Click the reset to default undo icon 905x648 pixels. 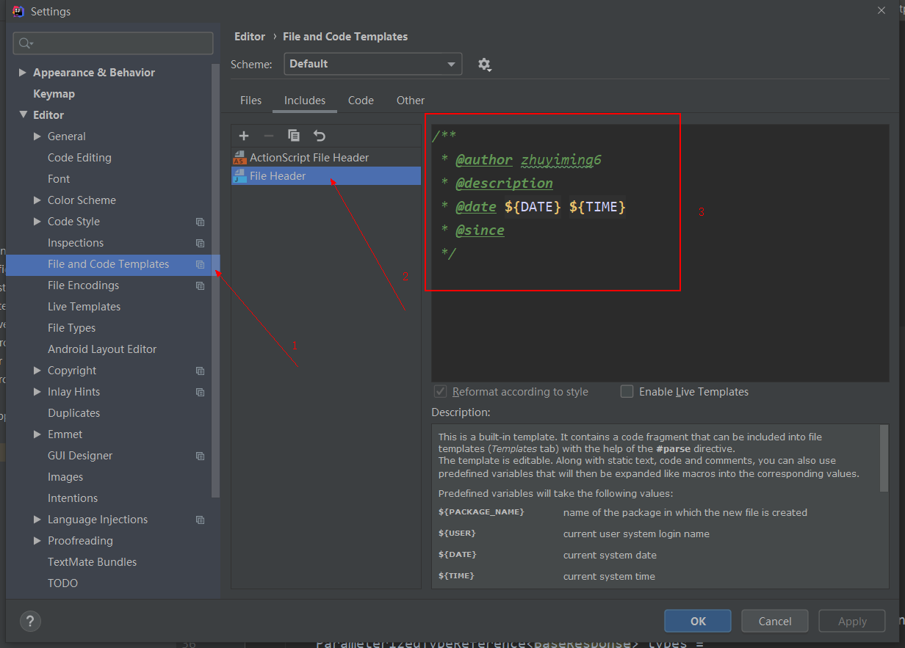(319, 136)
